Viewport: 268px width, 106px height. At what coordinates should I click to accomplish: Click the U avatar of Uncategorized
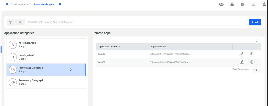(13, 57)
